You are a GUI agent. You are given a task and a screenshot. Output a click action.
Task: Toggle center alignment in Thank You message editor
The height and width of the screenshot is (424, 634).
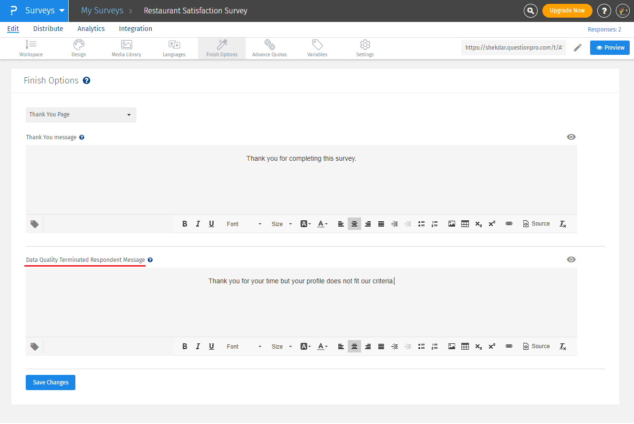point(354,224)
